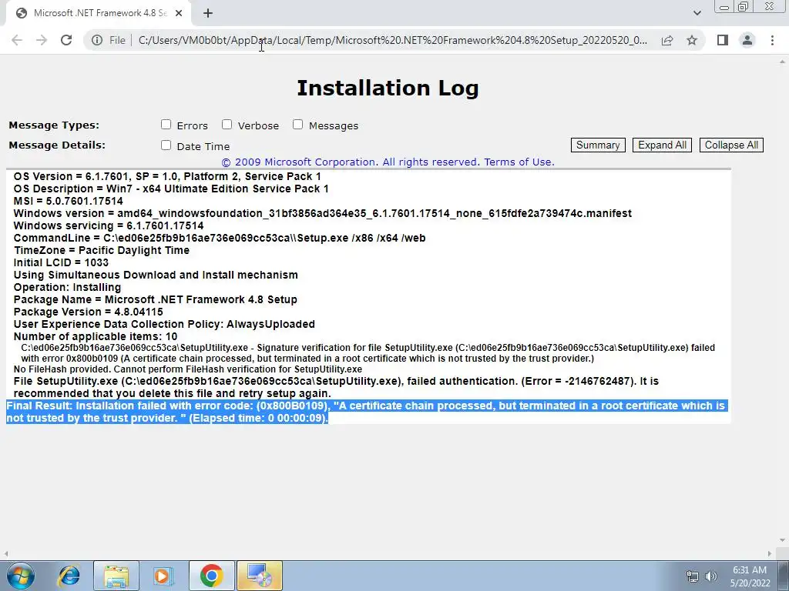The width and height of the screenshot is (789, 591).
Task: Bookmark this page with the star icon
Action: [x=692, y=40]
